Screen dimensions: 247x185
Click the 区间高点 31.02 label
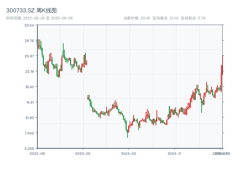coord(165,18)
